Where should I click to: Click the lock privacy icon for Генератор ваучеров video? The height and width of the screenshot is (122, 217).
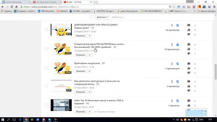click(178, 44)
